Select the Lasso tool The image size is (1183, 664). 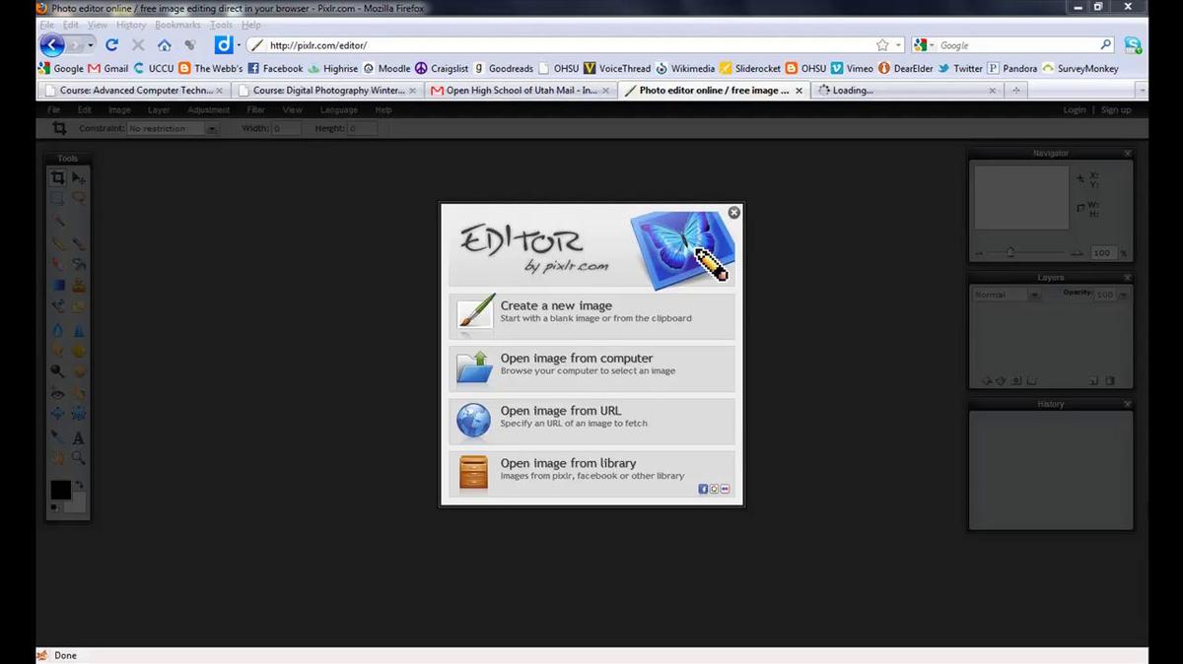(x=79, y=198)
